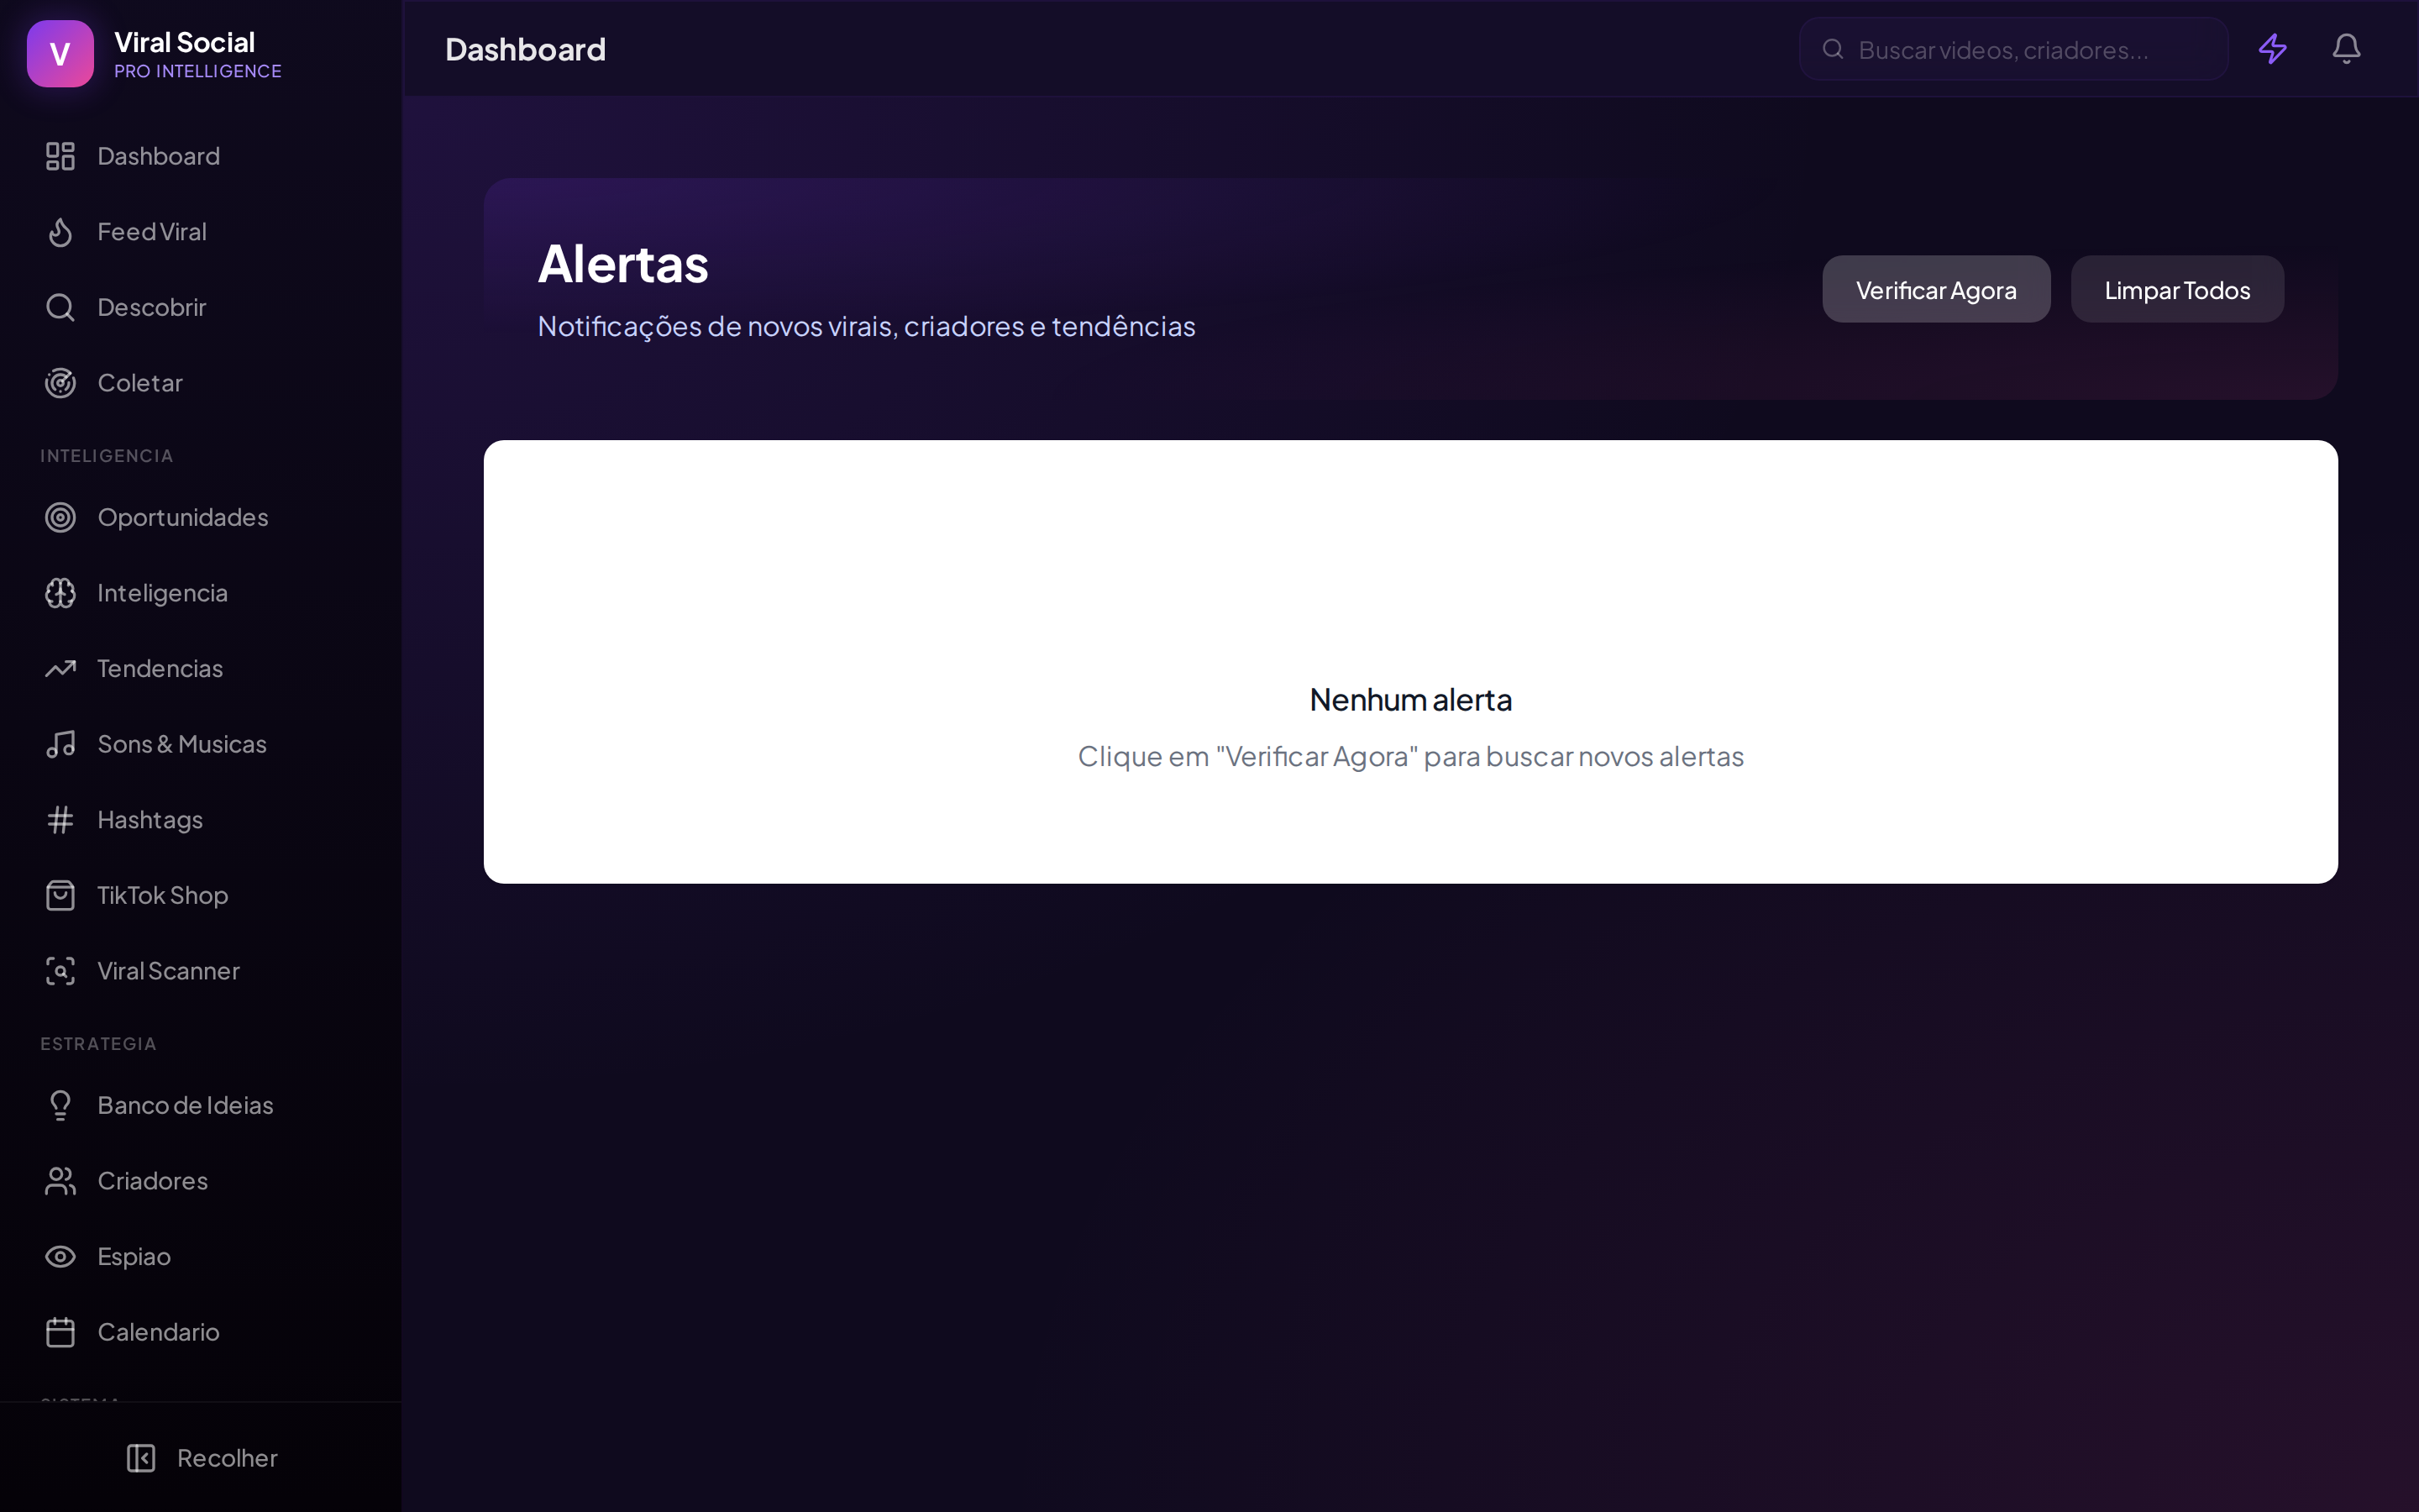Image resolution: width=2419 pixels, height=1512 pixels.
Task: Click the Verificar Agora button
Action: tap(1936, 289)
